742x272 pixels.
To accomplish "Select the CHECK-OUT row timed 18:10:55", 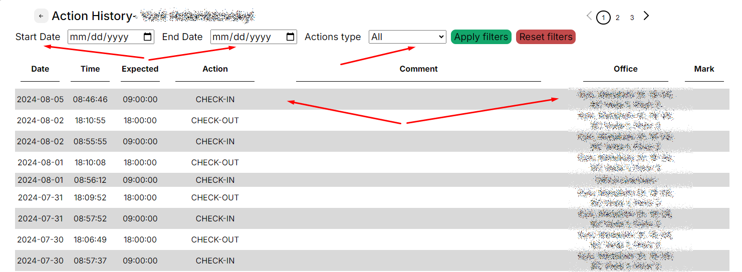I will point(215,121).
